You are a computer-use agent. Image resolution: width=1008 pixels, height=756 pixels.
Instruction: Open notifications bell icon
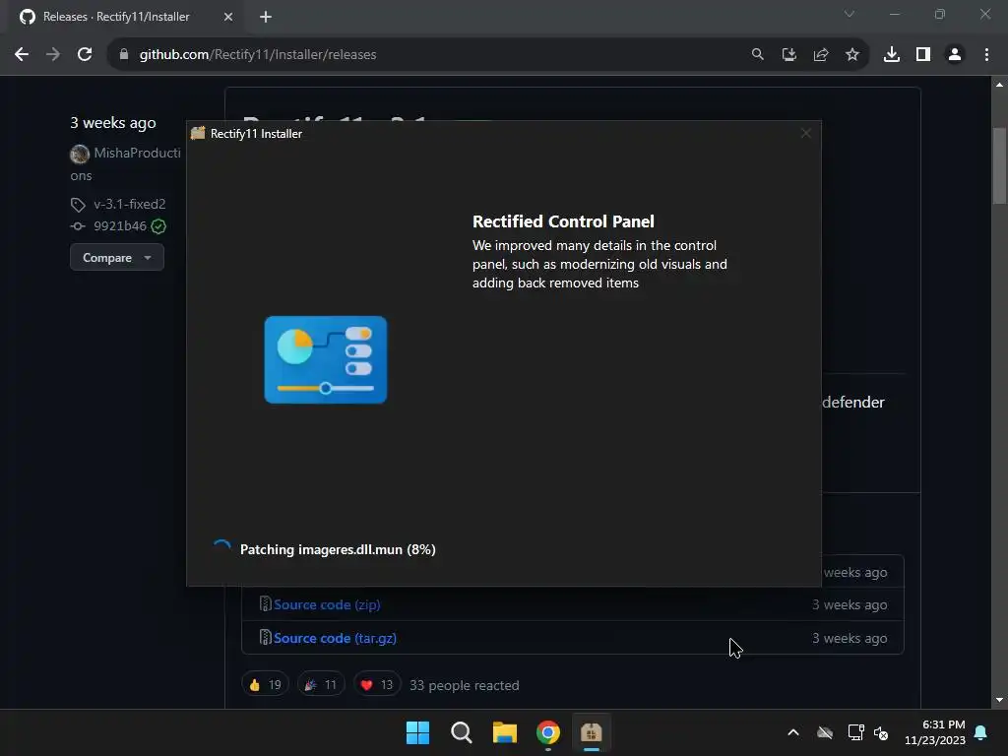[x=981, y=732]
